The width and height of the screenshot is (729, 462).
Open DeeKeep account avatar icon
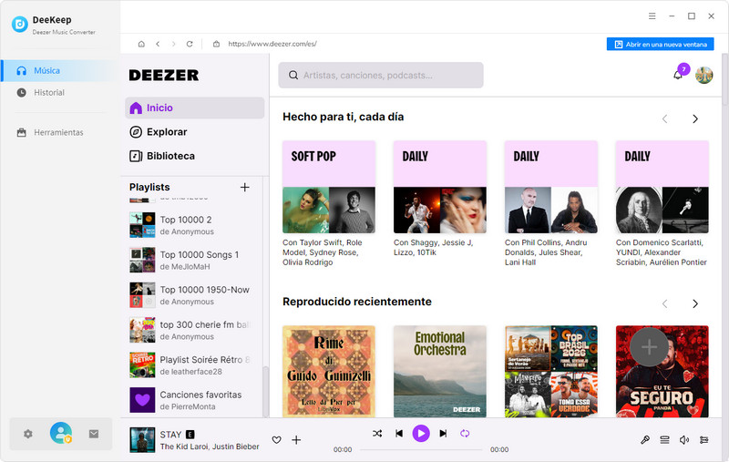pos(61,433)
